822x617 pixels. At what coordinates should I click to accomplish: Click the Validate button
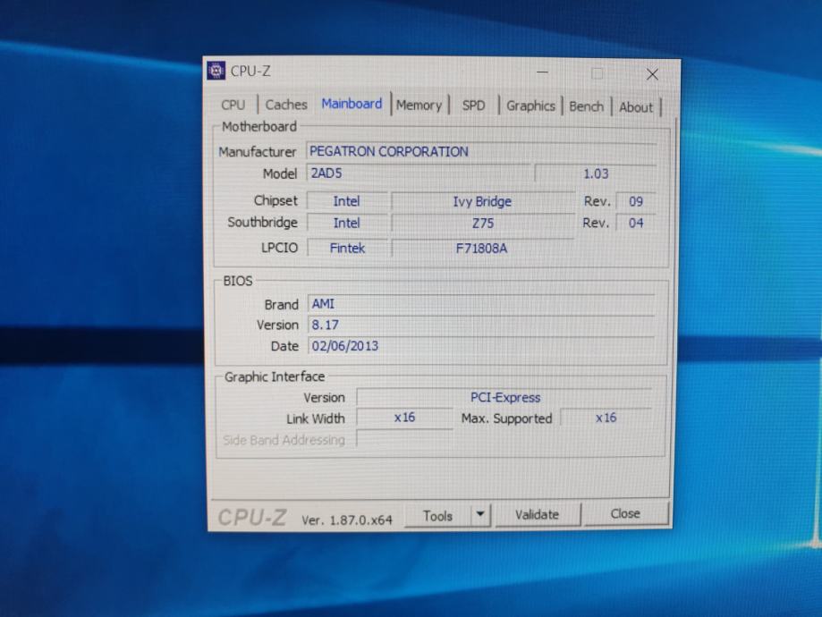pyautogui.click(x=537, y=515)
